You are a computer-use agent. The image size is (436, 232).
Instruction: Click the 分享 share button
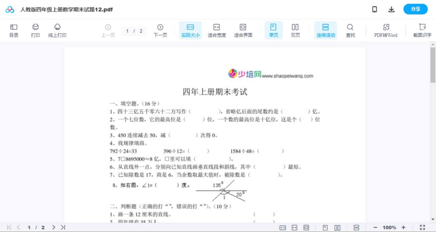tap(415, 9)
